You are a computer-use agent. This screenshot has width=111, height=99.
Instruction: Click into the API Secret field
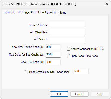pos(68,39)
